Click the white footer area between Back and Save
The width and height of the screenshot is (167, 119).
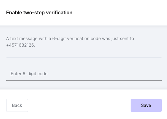[x=79, y=105]
